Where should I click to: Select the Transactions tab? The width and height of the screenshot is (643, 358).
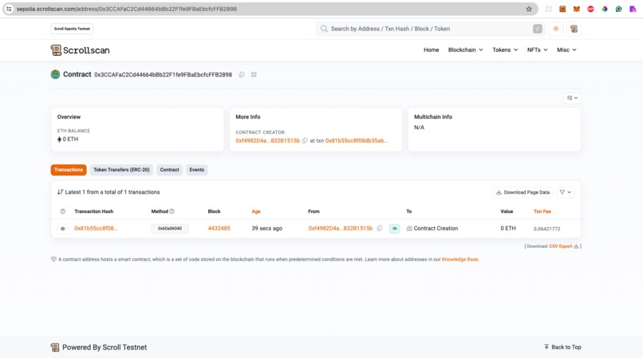point(69,170)
